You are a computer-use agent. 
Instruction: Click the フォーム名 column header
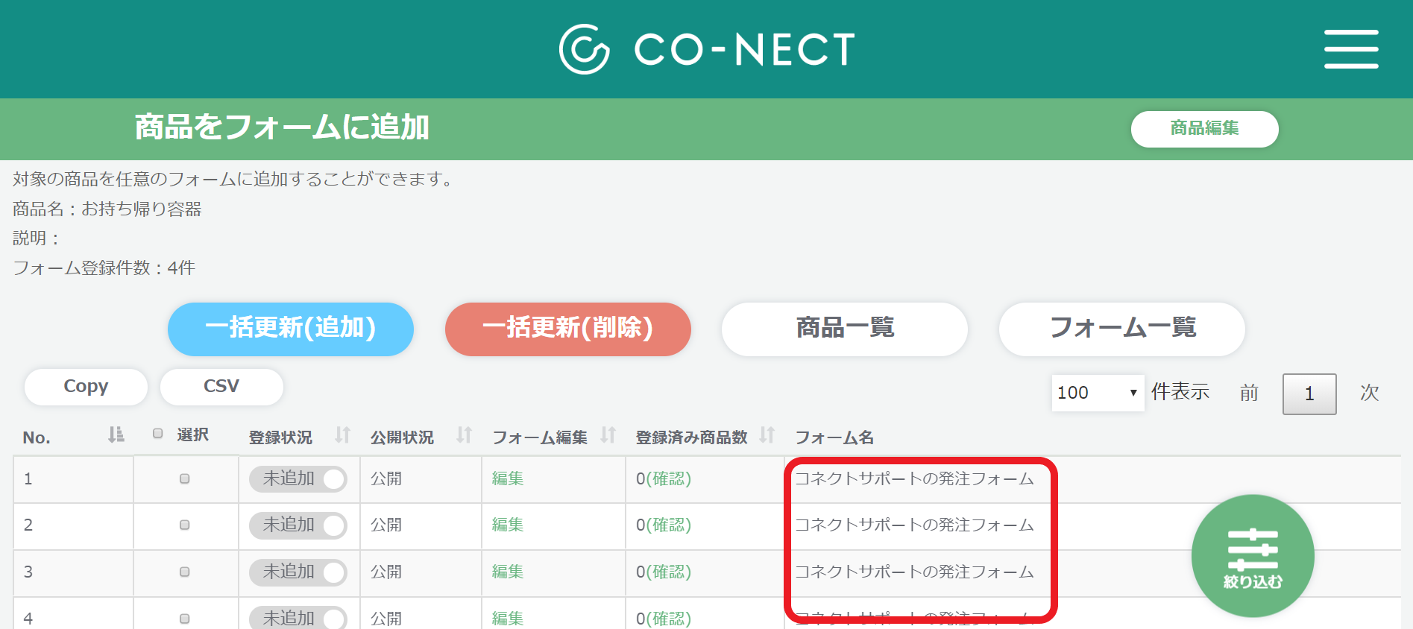pyautogui.click(x=834, y=437)
